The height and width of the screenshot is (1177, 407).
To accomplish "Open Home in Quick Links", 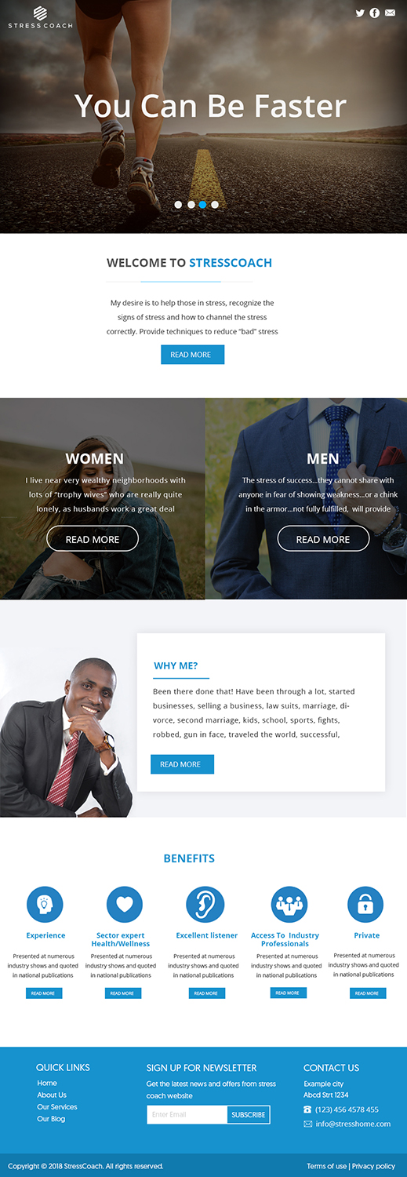I will click(x=47, y=1083).
